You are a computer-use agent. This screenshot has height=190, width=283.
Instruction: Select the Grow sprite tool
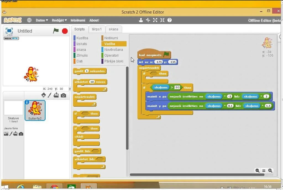click(x=155, y=20)
